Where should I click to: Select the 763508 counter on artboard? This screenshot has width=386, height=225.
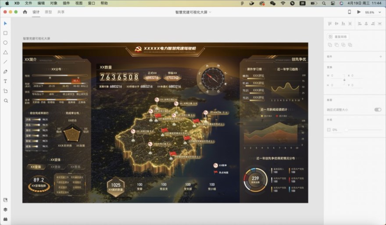pos(119,77)
